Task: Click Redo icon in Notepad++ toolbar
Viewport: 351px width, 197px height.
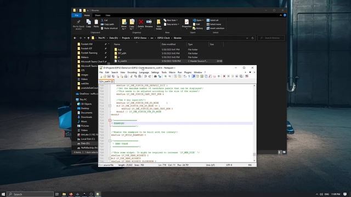Action: [150, 77]
